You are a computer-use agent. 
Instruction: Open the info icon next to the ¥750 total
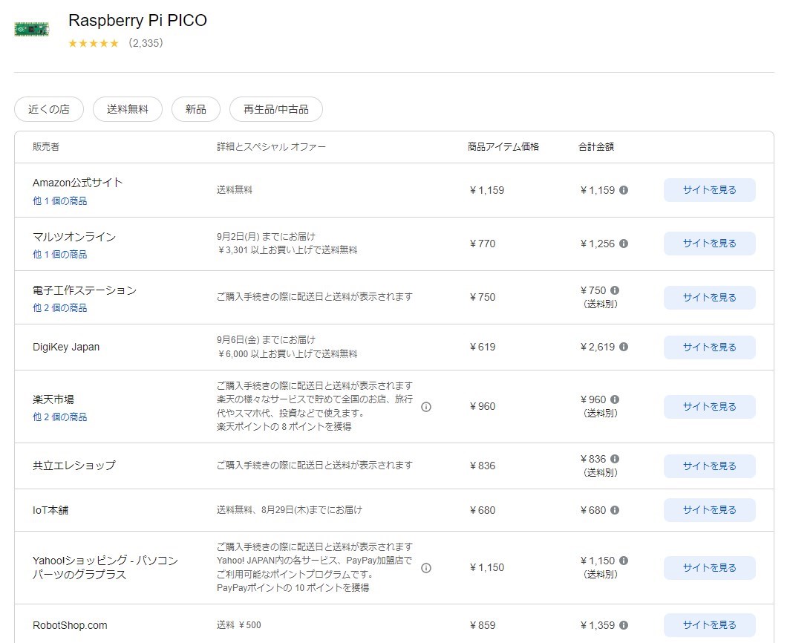[x=615, y=290]
